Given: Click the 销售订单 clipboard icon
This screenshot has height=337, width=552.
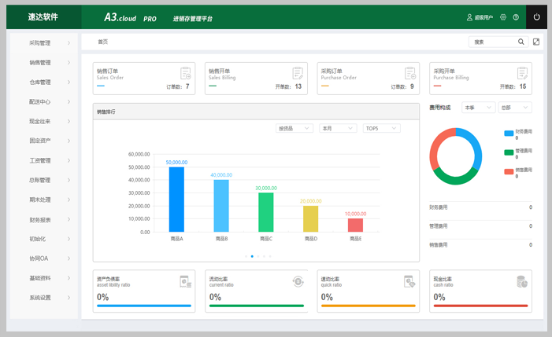Looking at the screenshot, I should pyautogui.click(x=186, y=74).
